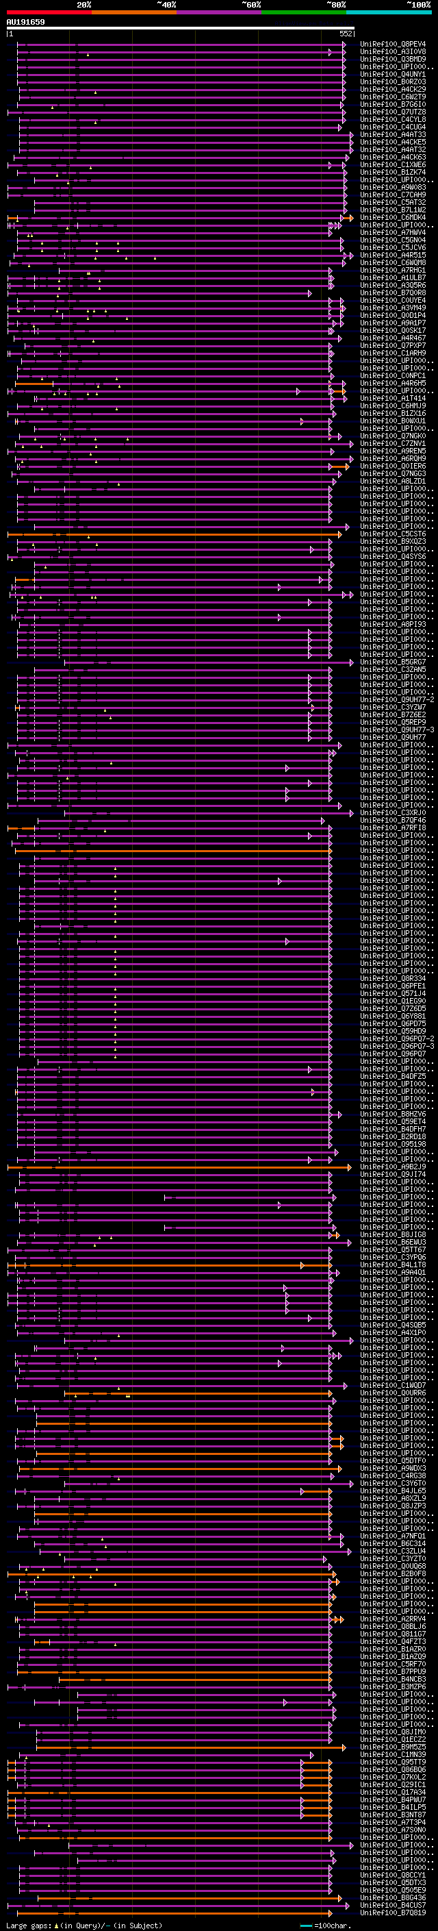Select the UniRef100_B9M5Z5 label
Screen dimensions: 438x1931
coord(393,1748)
